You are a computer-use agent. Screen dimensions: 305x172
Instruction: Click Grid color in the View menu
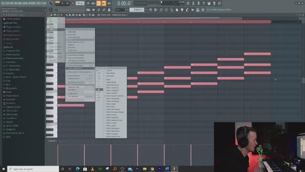(x=80, y=32)
